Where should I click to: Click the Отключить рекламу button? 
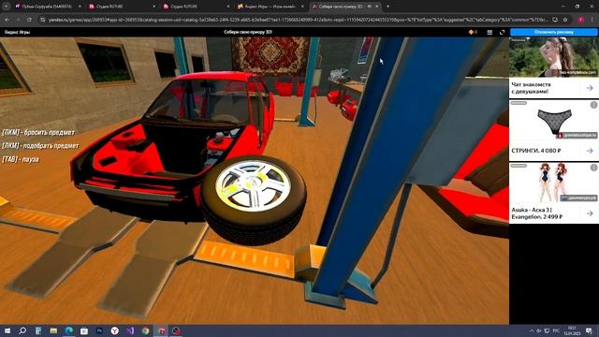(x=553, y=32)
